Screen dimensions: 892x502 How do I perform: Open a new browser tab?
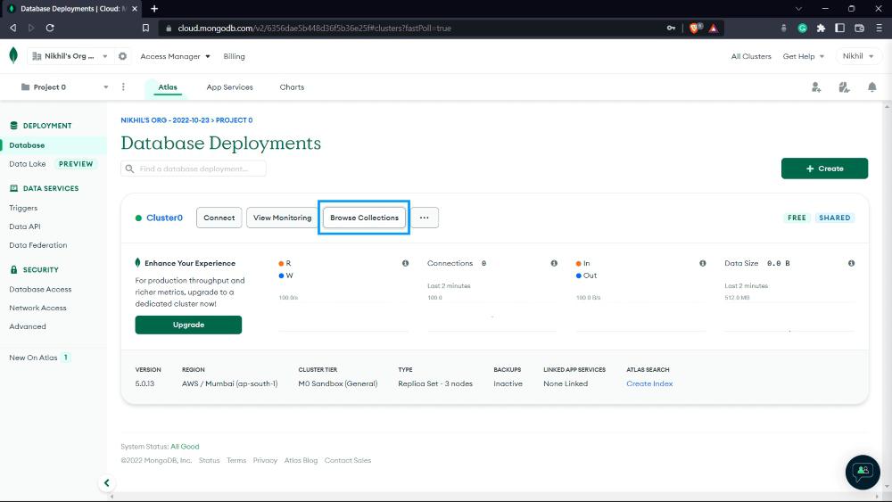154,9
